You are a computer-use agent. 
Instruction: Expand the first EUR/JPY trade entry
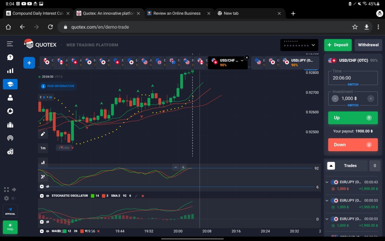click(x=327, y=182)
